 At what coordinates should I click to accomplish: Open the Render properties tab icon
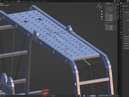[x=121, y=9]
